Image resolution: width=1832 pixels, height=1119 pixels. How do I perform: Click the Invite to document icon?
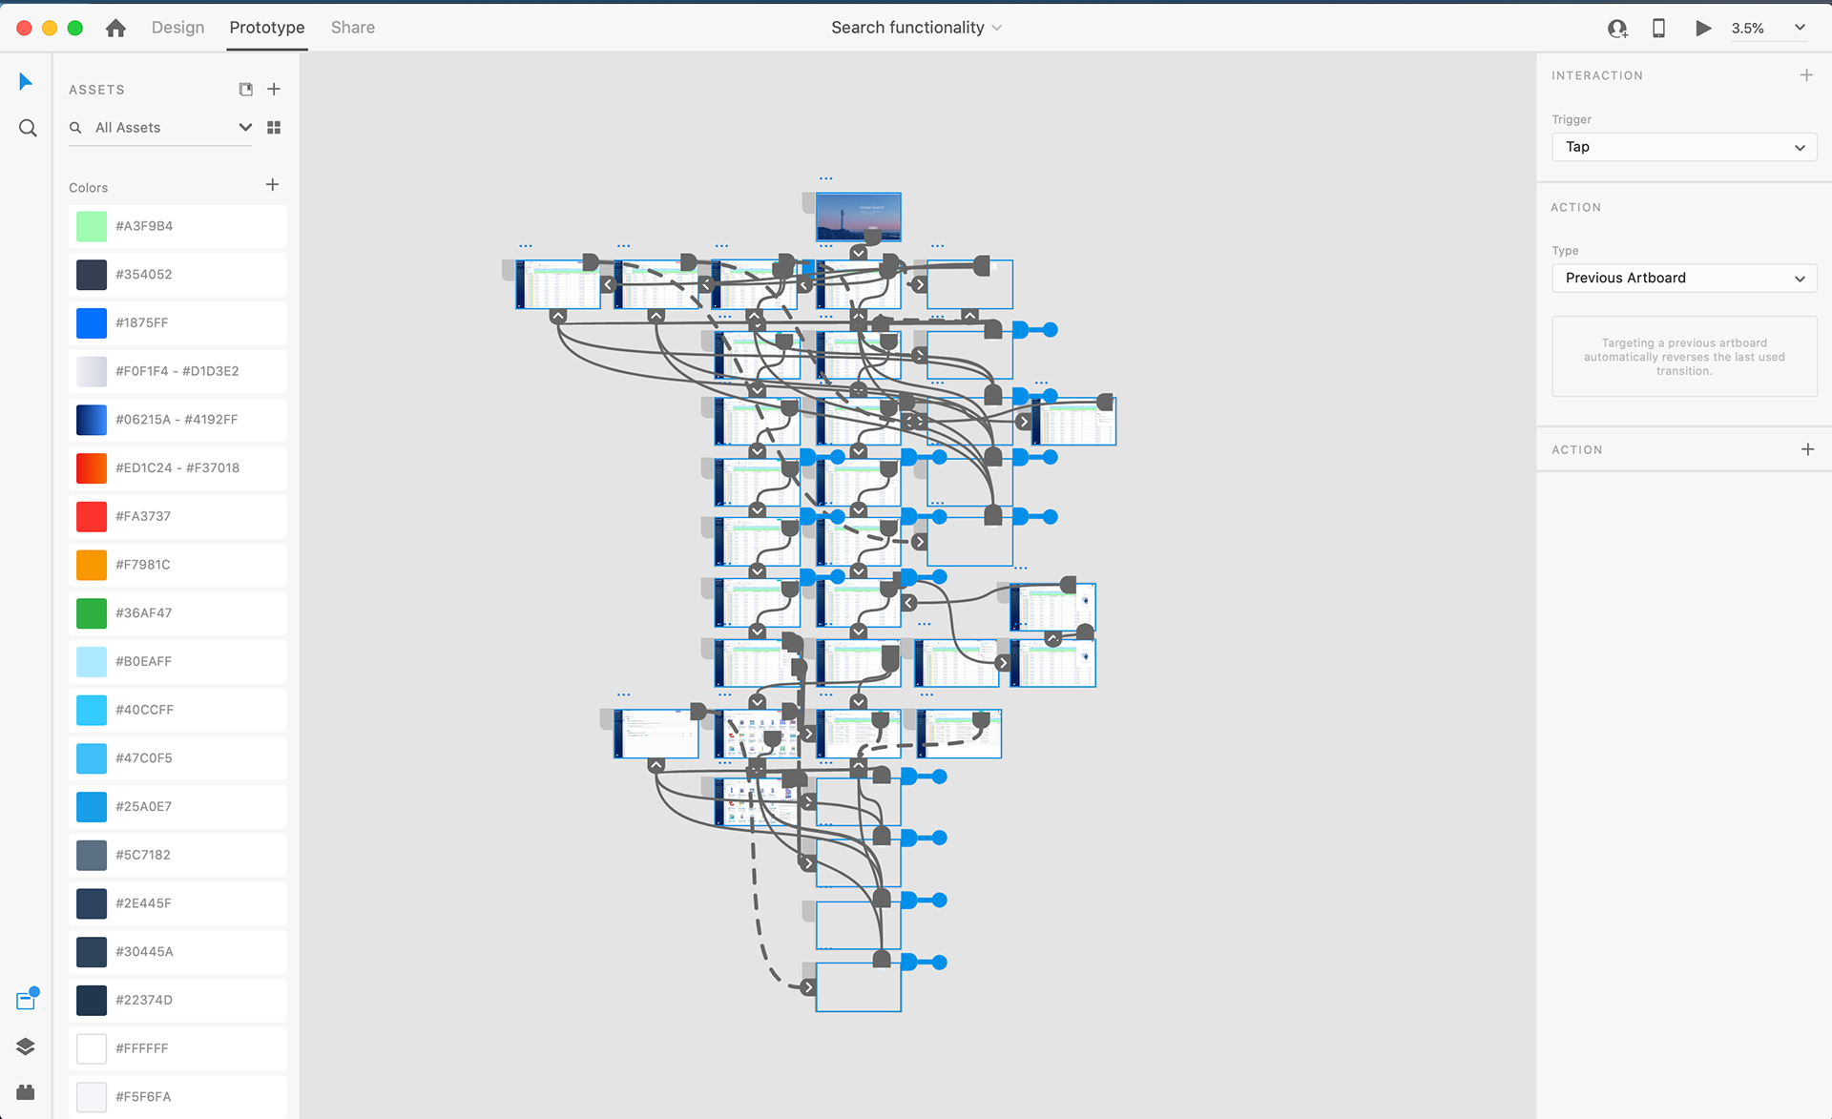[1616, 29]
